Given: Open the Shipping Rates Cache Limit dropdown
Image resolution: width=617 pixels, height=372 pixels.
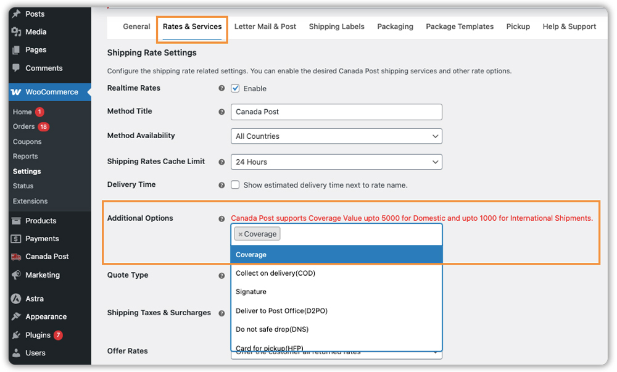Looking at the screenshot, I should (x=336, y=162).
